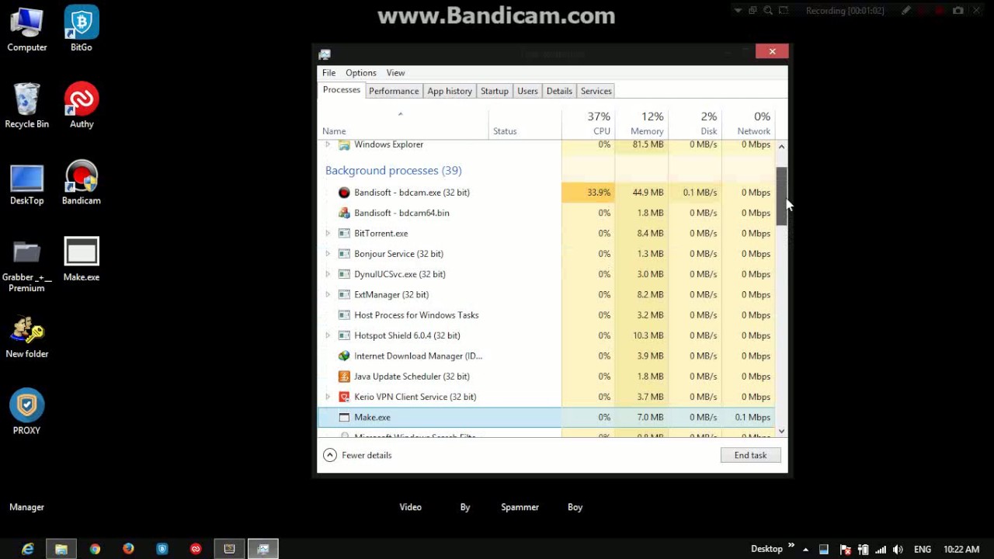Expand the Hotspot Shield 6.0.4 process
994x559 pixels.
coord(327,335)
